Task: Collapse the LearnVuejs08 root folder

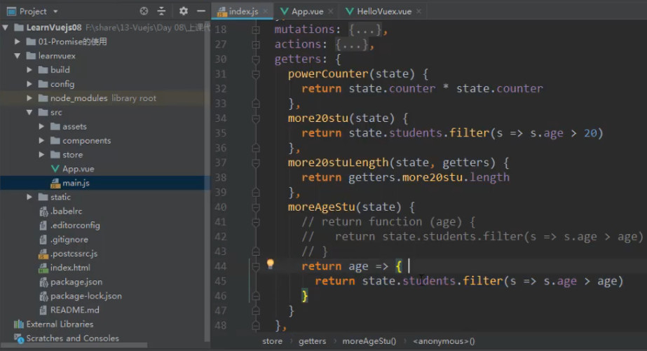Action: (6, 27)
